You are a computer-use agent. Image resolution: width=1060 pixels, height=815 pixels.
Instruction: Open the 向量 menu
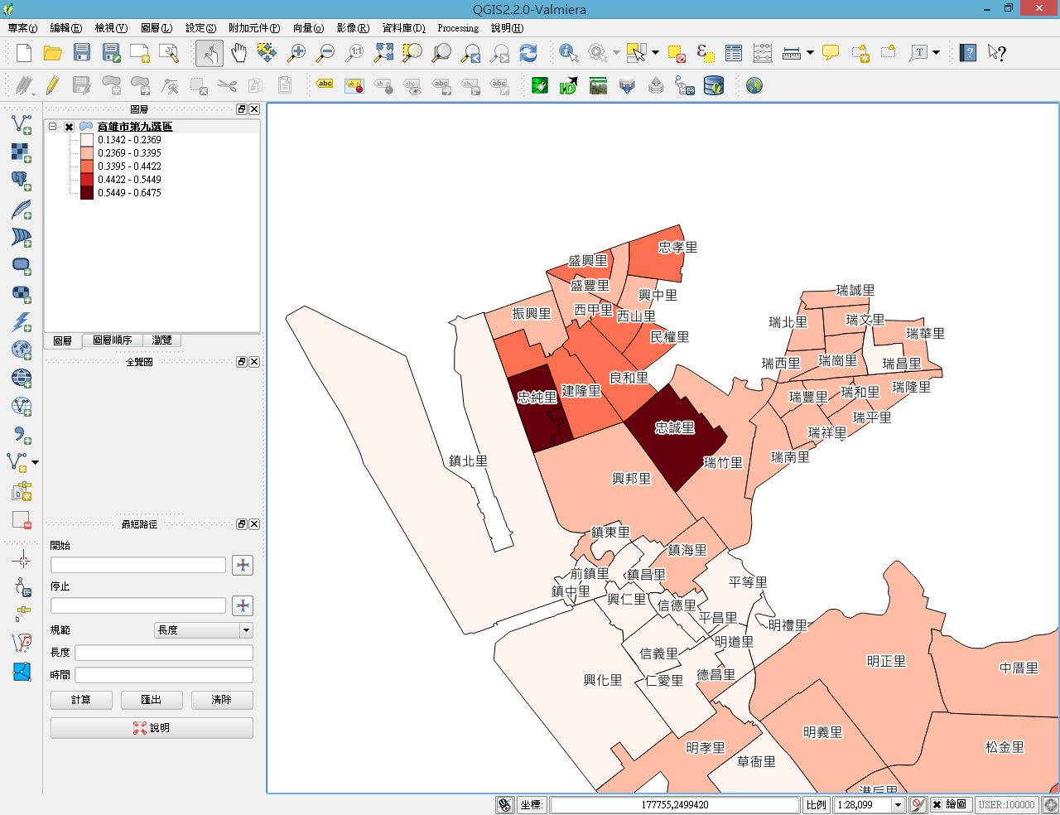308,28
